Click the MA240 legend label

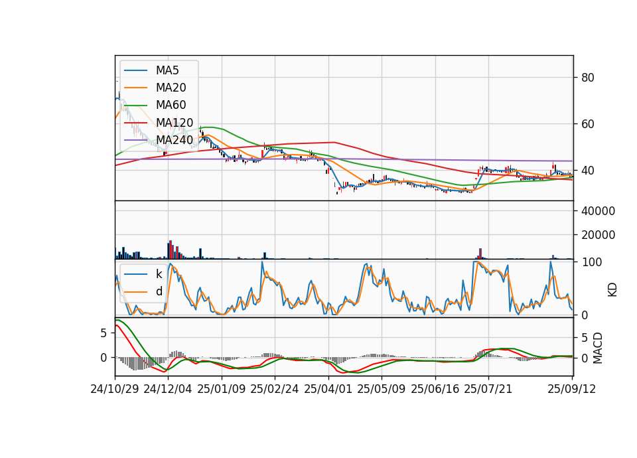[x=175, y=140]
